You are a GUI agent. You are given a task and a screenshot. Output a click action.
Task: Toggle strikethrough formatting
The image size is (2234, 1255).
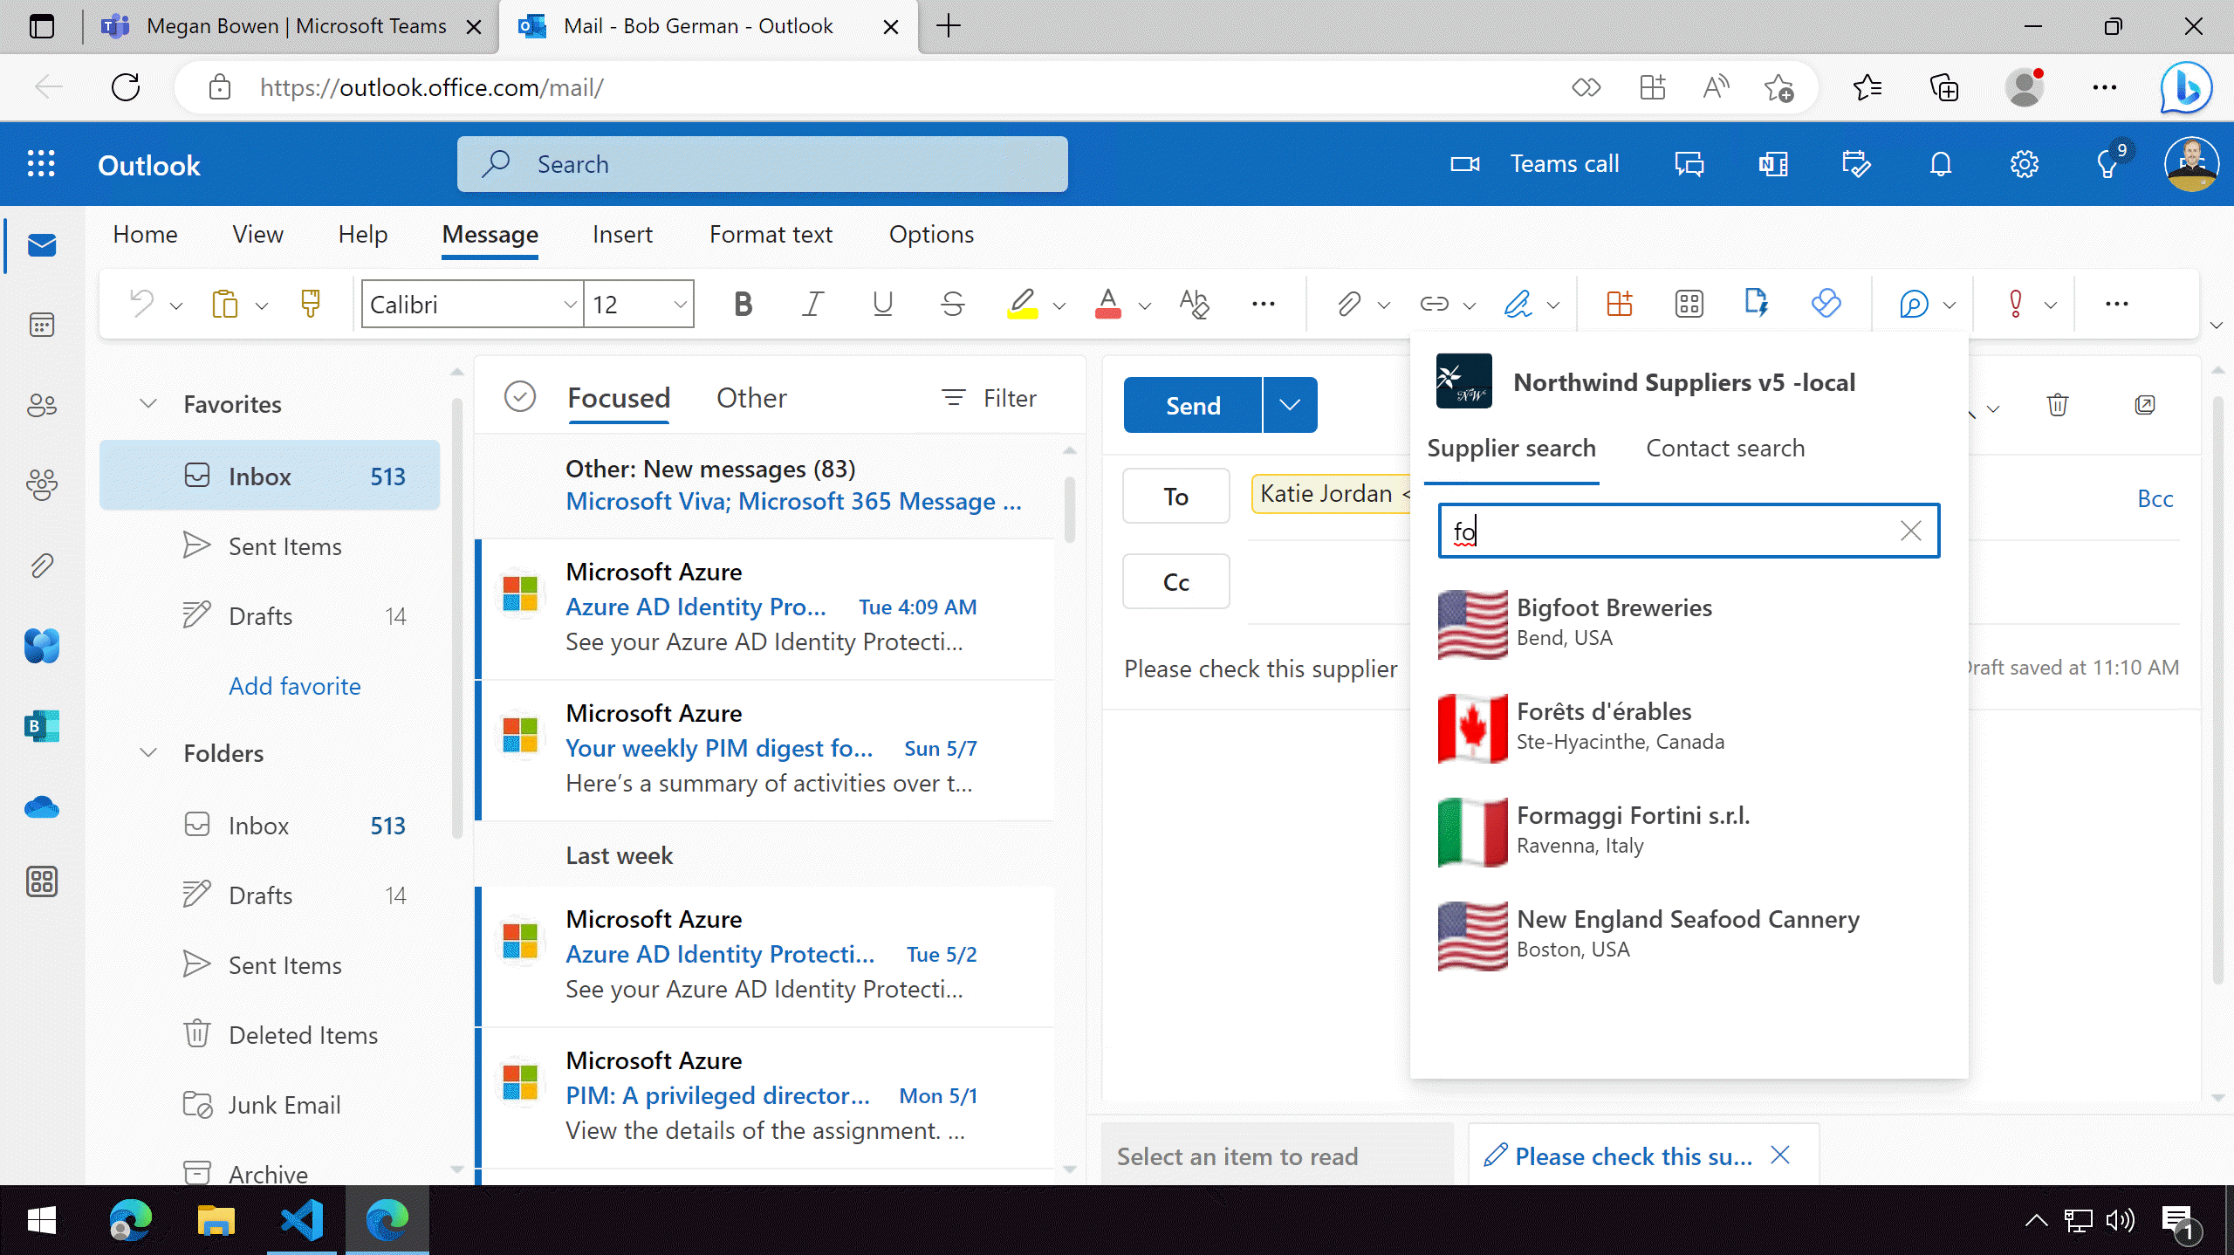(x=952, y=304)
